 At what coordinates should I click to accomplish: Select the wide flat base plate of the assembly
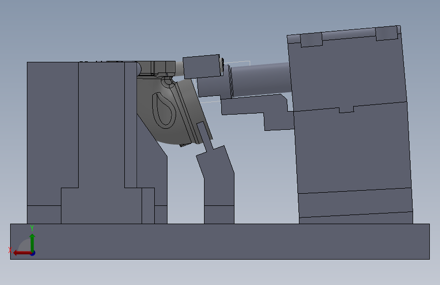pyautogui.click(x=220, y=241)
